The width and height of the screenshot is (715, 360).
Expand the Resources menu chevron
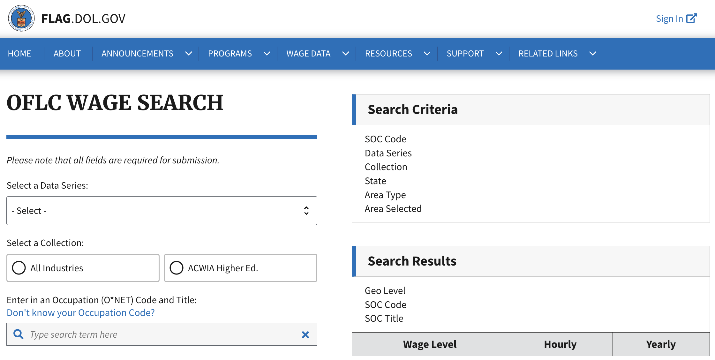tap(427, 54)
